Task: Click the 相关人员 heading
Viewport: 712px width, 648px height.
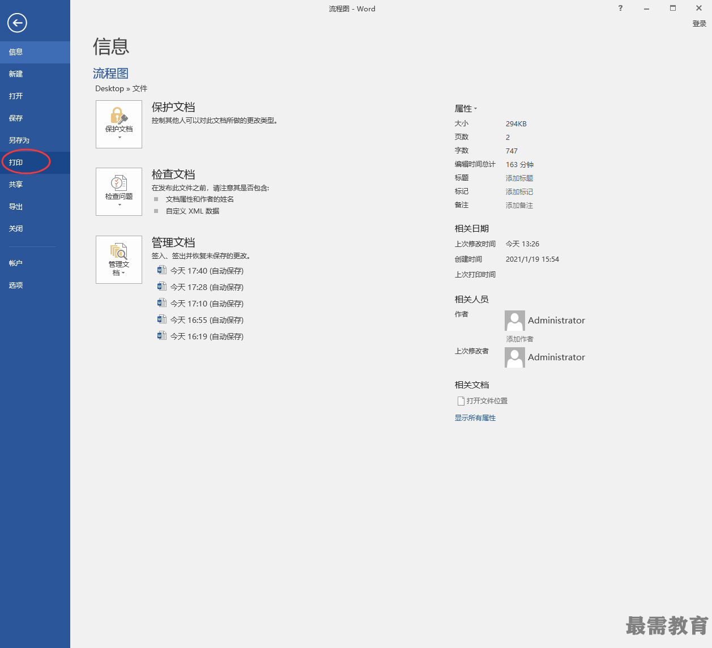Action: click(x=472, y=300)
